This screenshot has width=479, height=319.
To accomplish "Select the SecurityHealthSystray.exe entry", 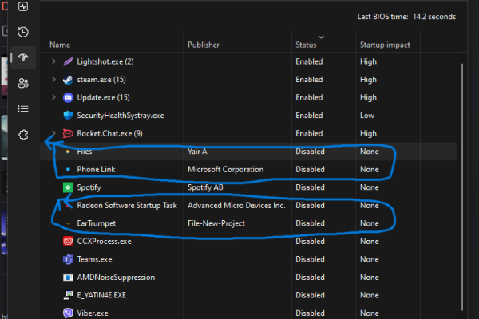I will pos(121,116).
